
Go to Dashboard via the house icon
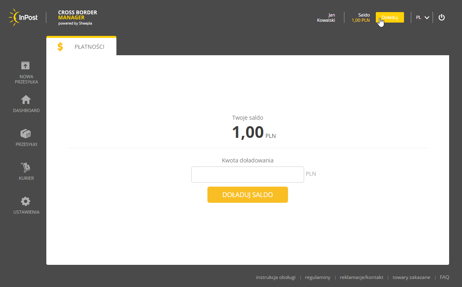[26, 100]
